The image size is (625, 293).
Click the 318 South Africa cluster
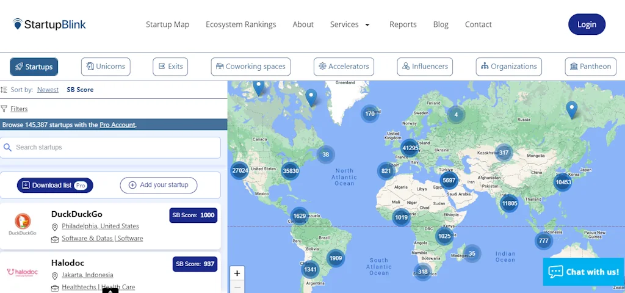pyautogui.click(x=422, y=272)
